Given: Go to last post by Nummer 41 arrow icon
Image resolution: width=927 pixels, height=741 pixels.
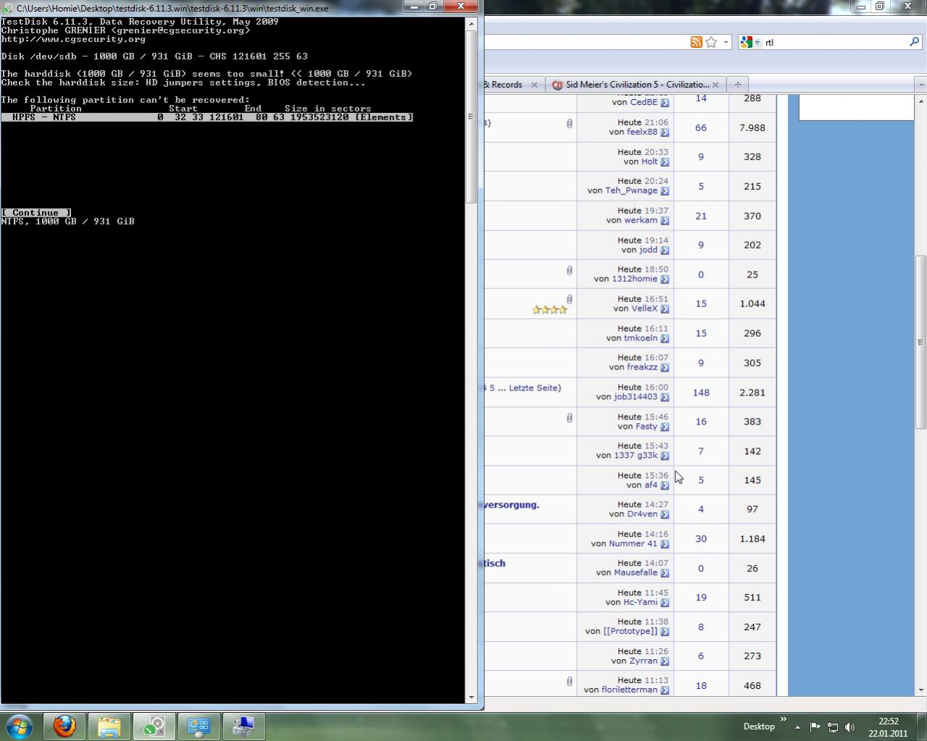Looking at the screenshot, I should point(665,544).
